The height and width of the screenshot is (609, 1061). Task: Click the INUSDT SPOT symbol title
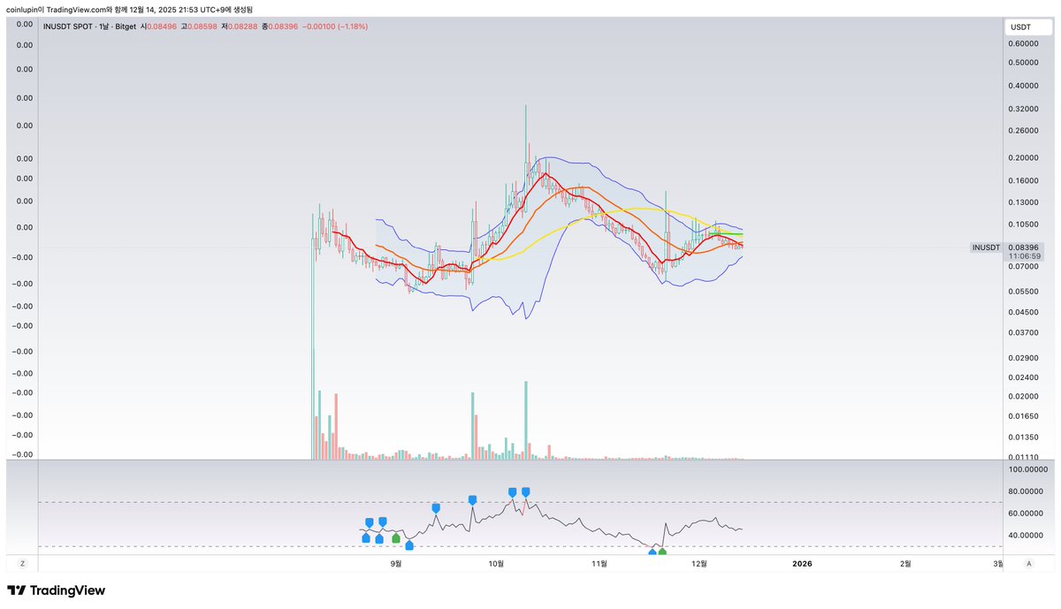coord(69,27)
